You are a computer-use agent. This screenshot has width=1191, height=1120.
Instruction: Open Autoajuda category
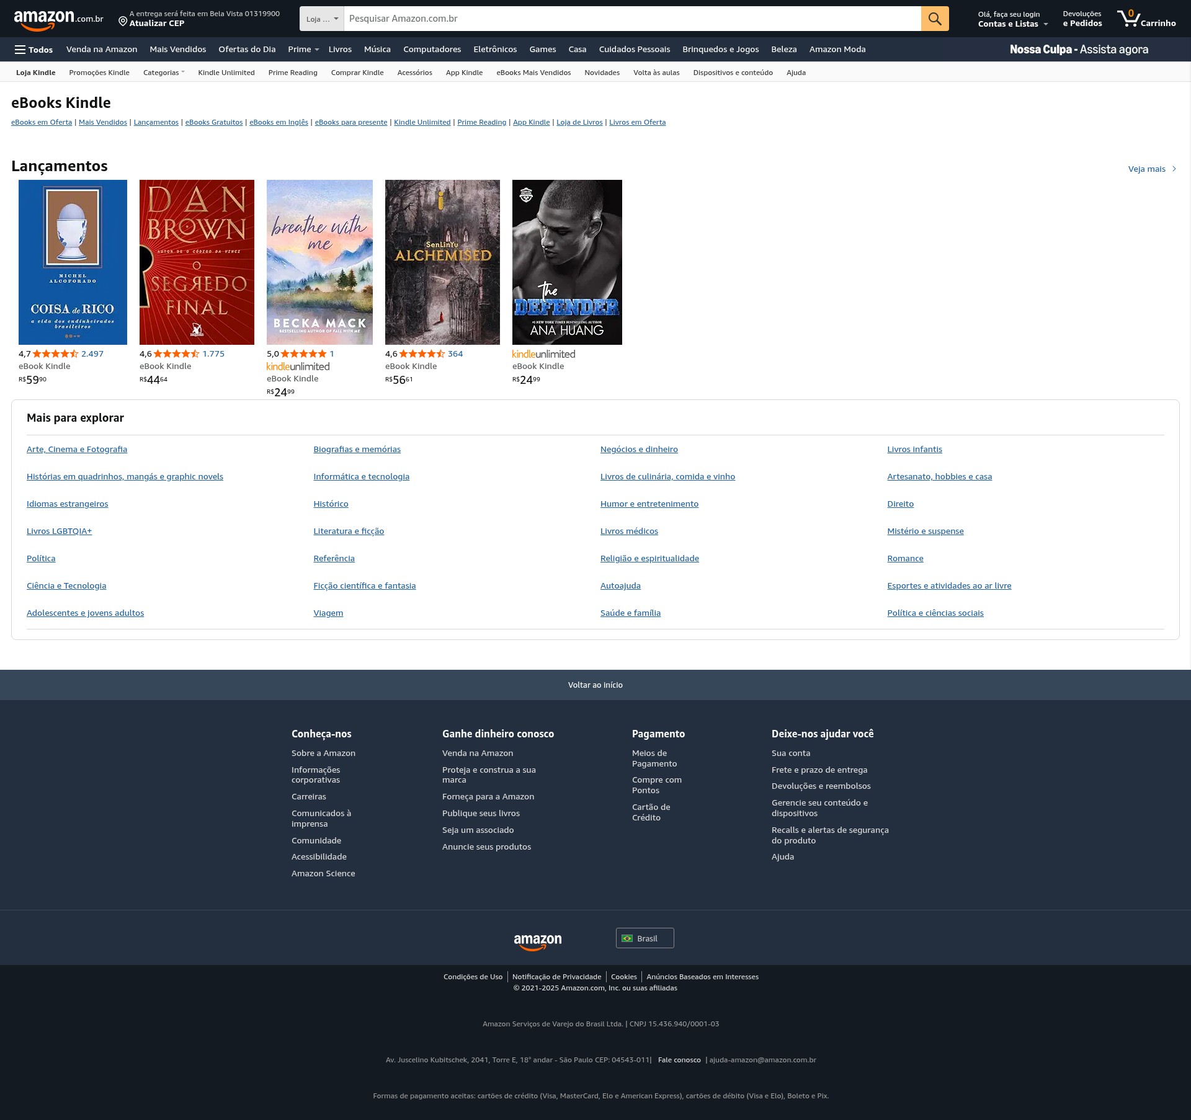pos(620,586)
